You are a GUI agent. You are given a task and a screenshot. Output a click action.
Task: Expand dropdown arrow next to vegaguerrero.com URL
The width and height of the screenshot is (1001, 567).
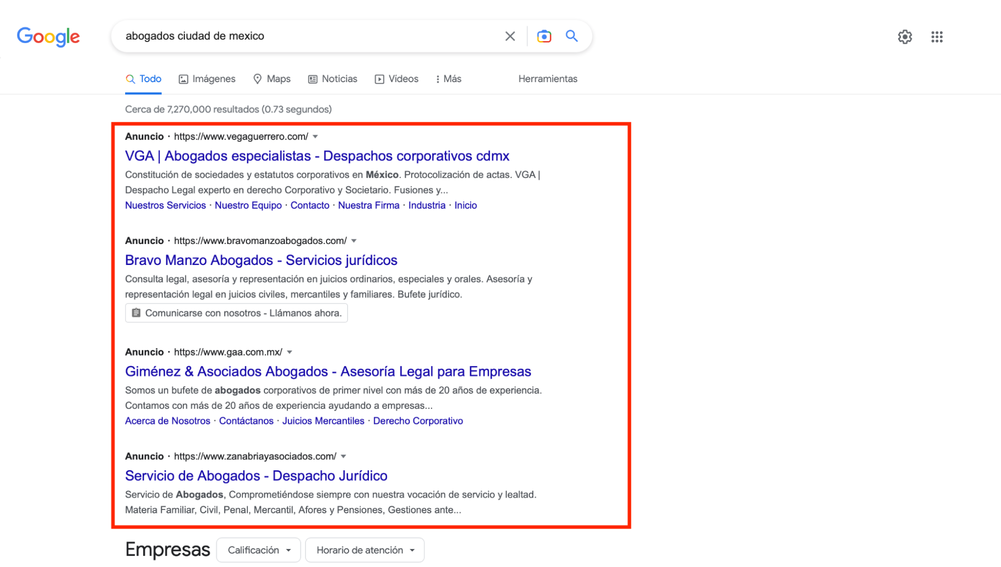pos(315,137)
